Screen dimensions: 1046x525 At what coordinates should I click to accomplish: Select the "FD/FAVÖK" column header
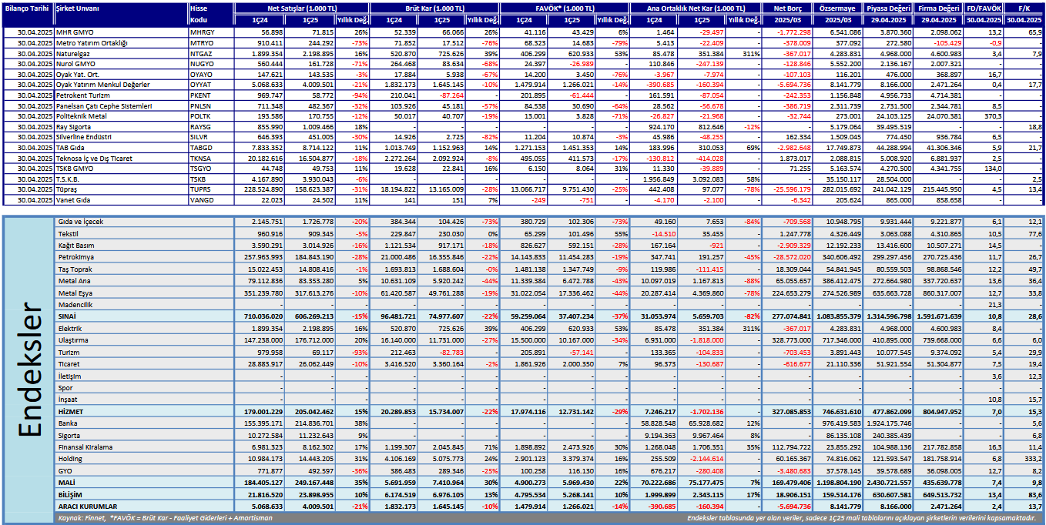(x=984, y=8)
